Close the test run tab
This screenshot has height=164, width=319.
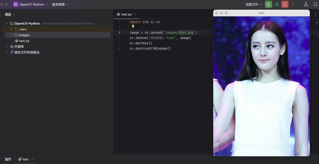[x=32, y=159]
